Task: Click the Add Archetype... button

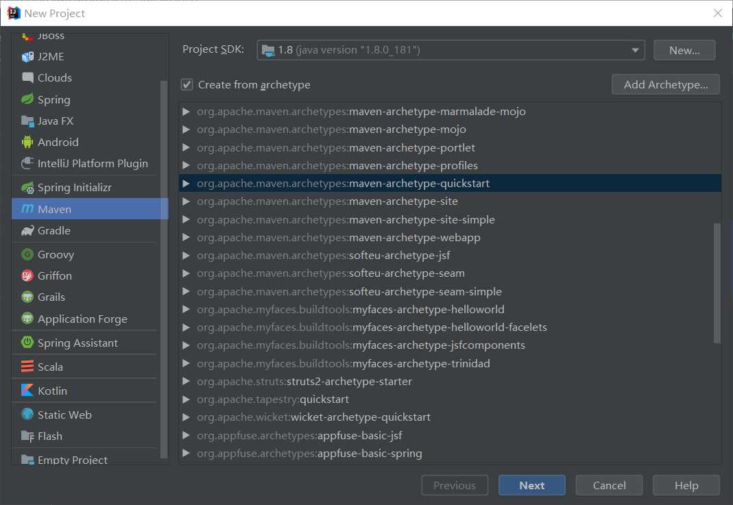Action: (666, 84)
